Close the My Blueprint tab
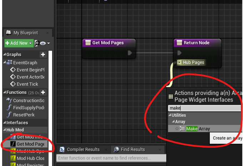Viewport: 243px width, 166px height. tap(47, 33)
